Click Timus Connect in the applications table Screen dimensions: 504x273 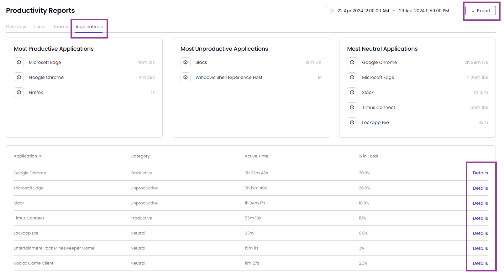[x=29, y=218]
